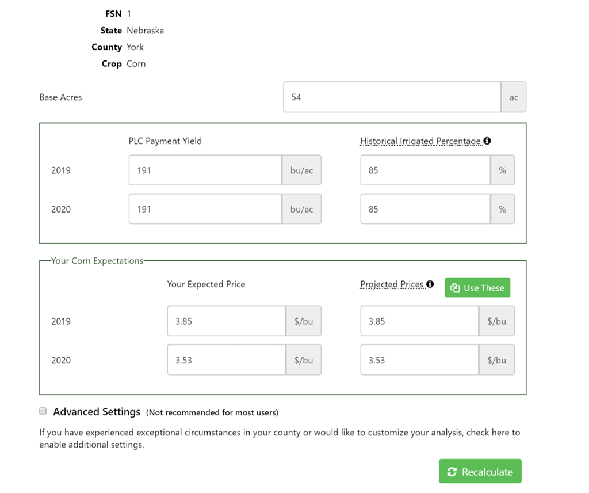The height and width of the screenshot is (493, 589).
Task: Click the $/bu unit beside 2020 Projected Price
Action: [496, 360]
